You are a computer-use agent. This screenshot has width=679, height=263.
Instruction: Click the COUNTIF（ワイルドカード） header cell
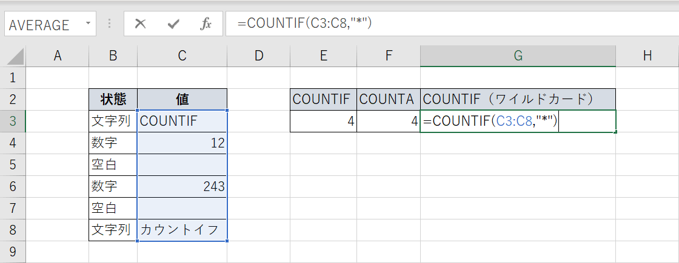(x=518, y=99)
